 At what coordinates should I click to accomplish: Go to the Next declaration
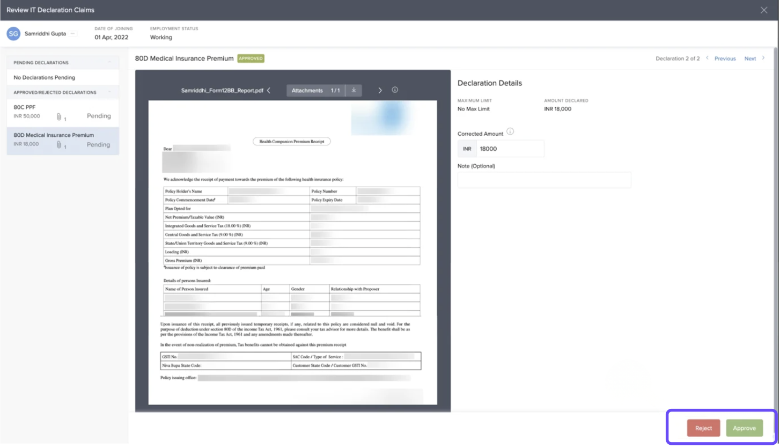click(x=750, y=58)
